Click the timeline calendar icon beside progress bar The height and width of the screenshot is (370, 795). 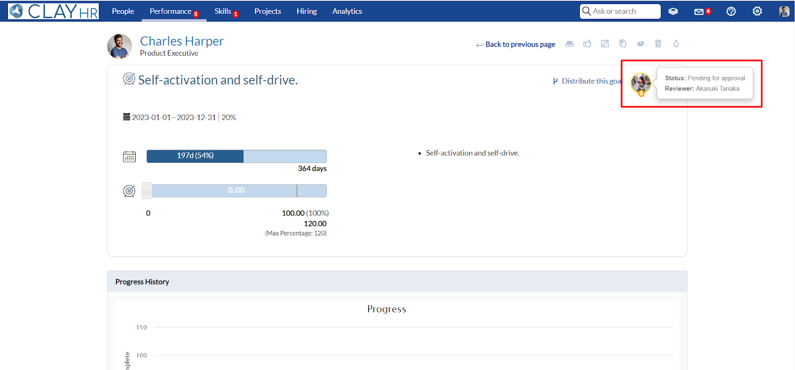pos(129,156)
